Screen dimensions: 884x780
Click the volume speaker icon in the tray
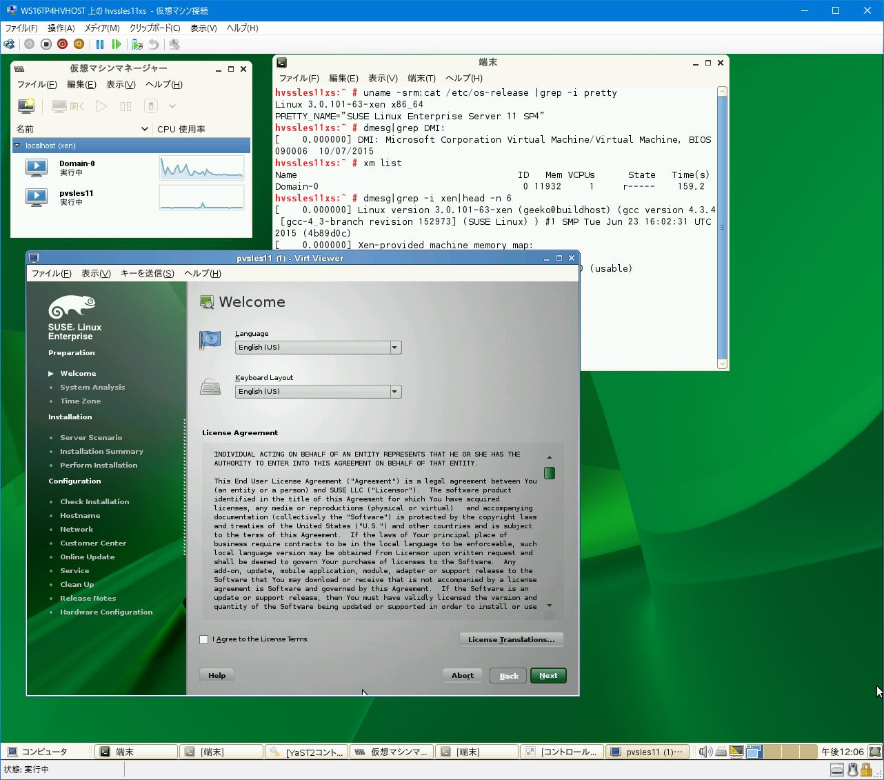click(x=705, y=752)
